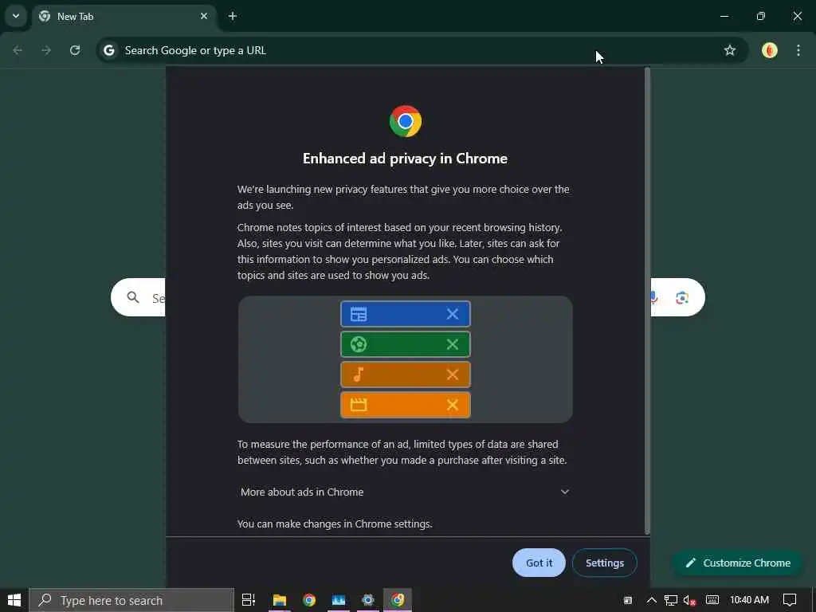Click the muted volume tray icon
816x612 pixels.
(690, 600)
